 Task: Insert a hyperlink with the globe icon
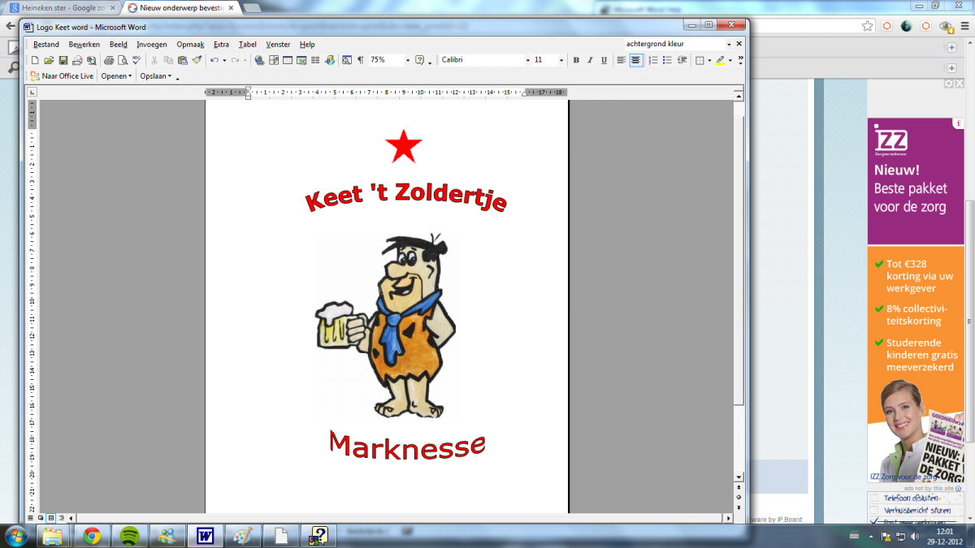pyautogui.click(x=259, y=60)
